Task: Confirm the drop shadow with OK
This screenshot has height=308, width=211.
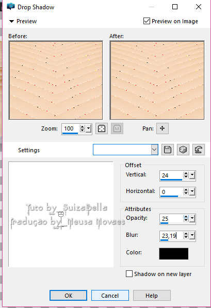Action: point(69,296)
